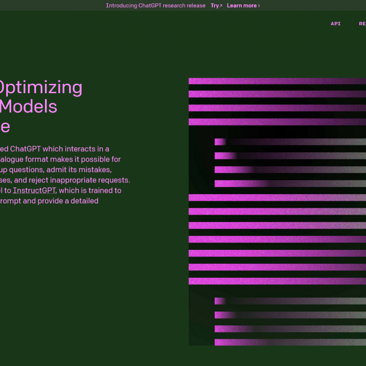The height and width of the screenshot is (366, 366).
Task: Click the line 'ChatGPT which interacts in a'
Action: coord(54,149)
